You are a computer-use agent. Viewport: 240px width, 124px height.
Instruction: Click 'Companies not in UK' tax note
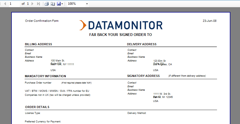[58, 95]
